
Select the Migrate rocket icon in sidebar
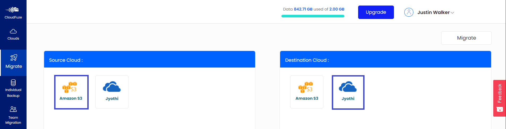click(14, 58)
